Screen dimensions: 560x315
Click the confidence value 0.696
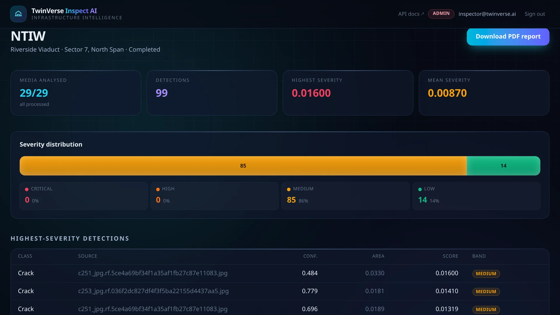(x=310, y=309)
